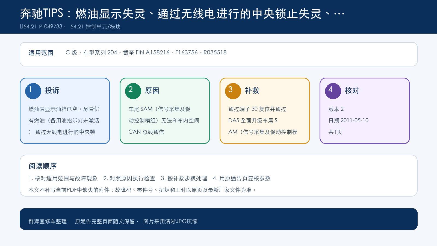The width and height of the screenshot is (437, 246).
Task: Select the 原因 card heading
Action: pyautogui.click(x=152, y=90)
